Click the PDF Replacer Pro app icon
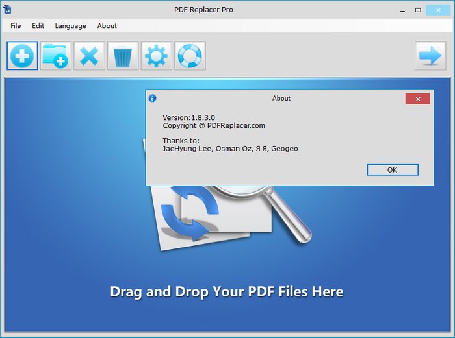 click(x=7, y=10)
